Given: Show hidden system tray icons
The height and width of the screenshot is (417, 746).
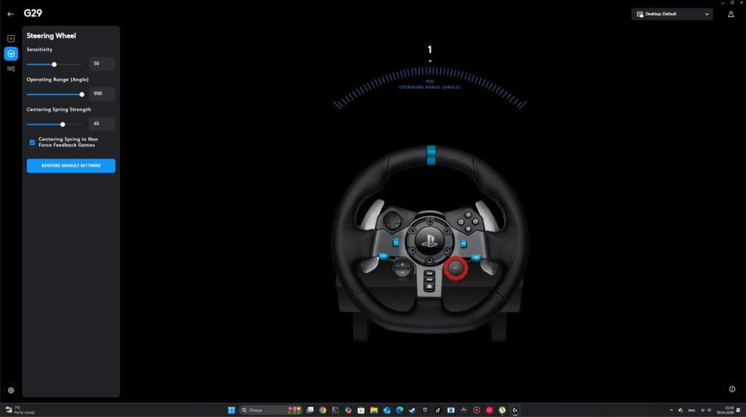Looking at the screenshot, I should [671, 410].
